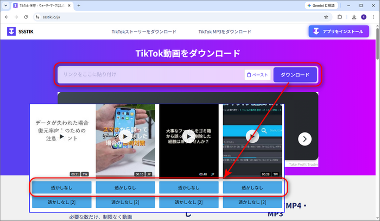Image resolution: width=380 pixels, height=221 pixels.
Task: Click 透かしなし [2] under the 00:28 video
Action: (252, 202)
